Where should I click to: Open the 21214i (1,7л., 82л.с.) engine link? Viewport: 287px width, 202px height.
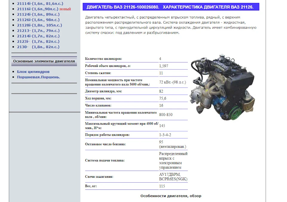click(x=38, y=36)
